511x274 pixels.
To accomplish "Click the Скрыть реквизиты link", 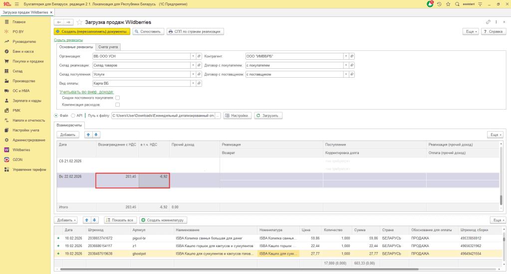I will coord(68,40).
